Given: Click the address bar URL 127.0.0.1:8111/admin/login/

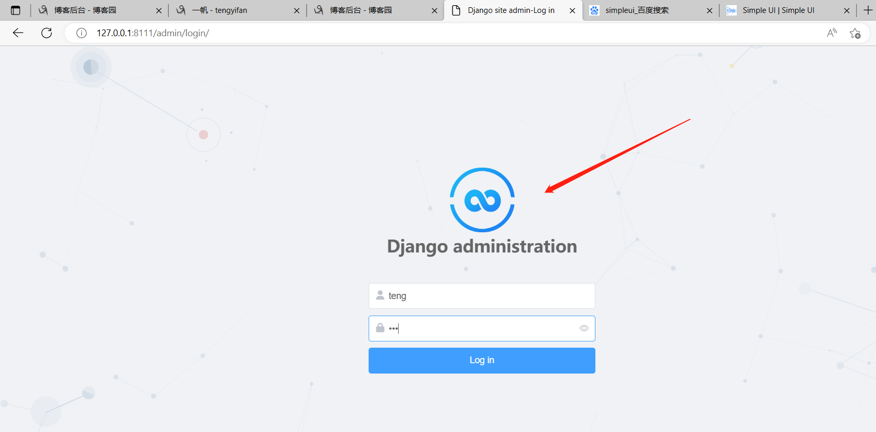Looking at the screenshot, I should [153, 33].
